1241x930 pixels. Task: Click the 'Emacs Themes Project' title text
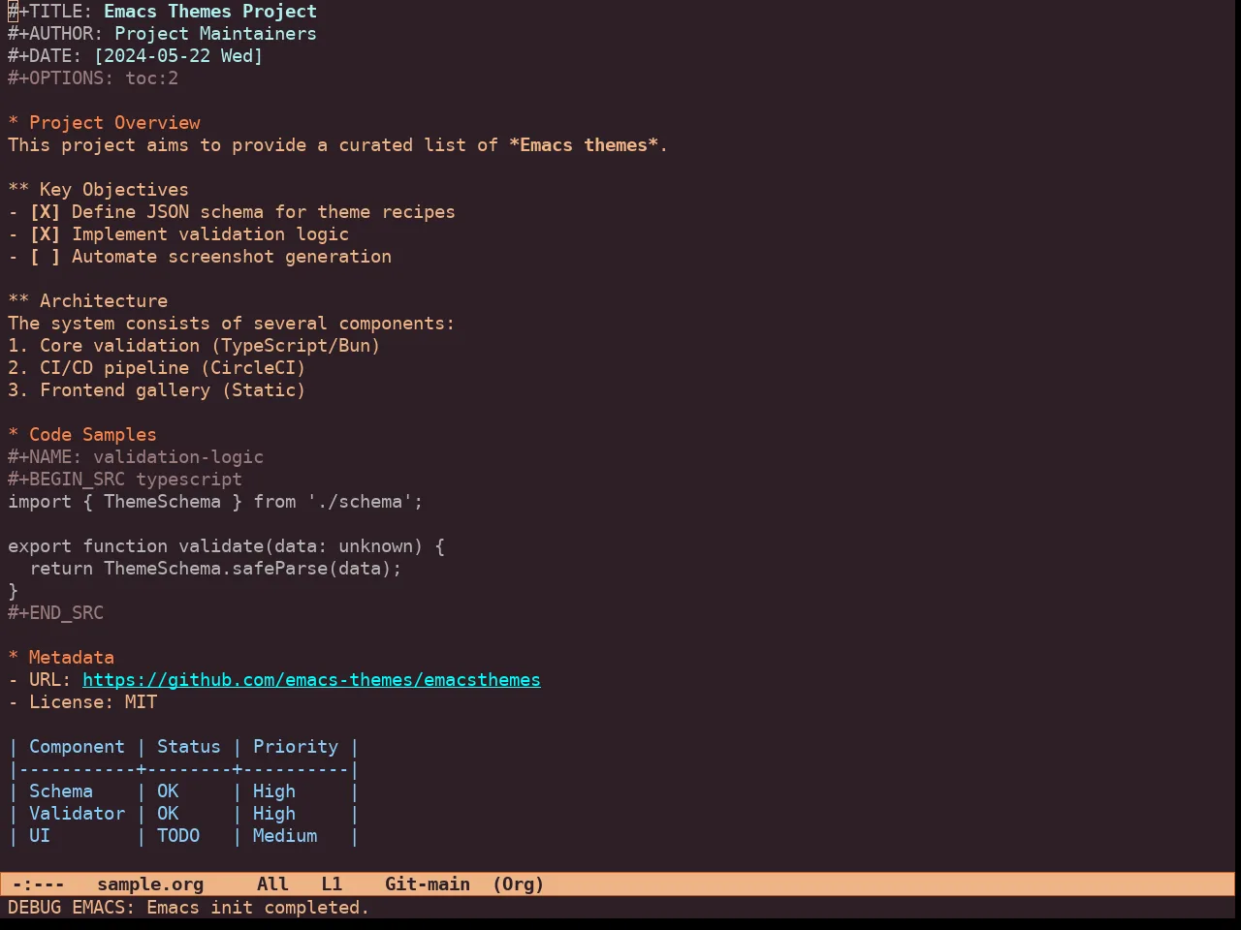point(210,12)
